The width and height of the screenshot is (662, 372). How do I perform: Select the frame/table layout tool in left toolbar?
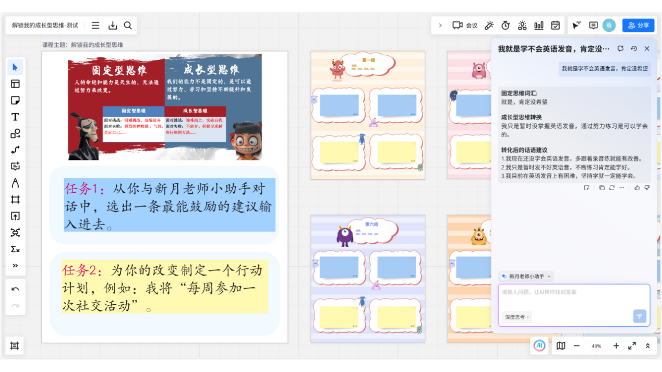tap(15, 84)
